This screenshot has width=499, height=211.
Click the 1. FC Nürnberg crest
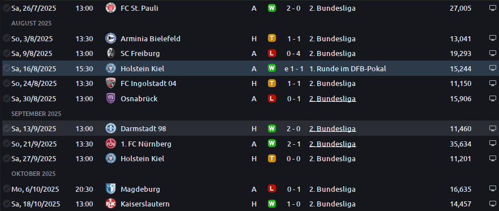tap(111, 144)
